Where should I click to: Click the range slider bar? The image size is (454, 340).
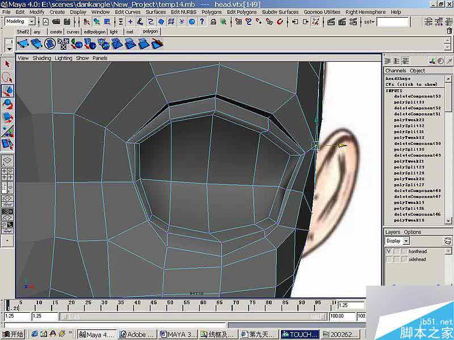[192, 317]
